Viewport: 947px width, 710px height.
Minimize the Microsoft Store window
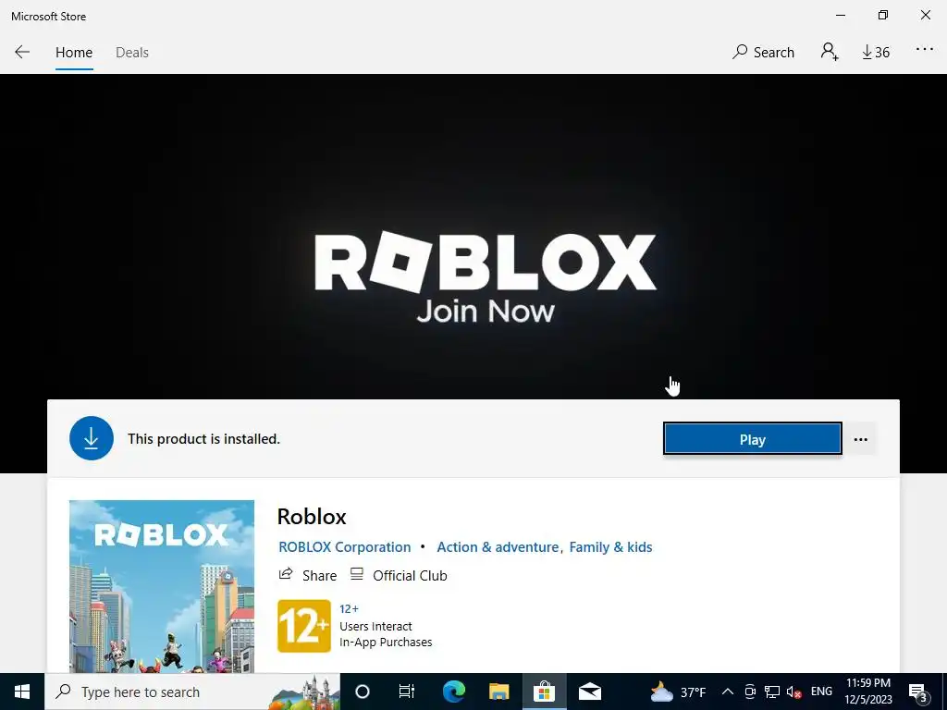[x=841, y=15]
